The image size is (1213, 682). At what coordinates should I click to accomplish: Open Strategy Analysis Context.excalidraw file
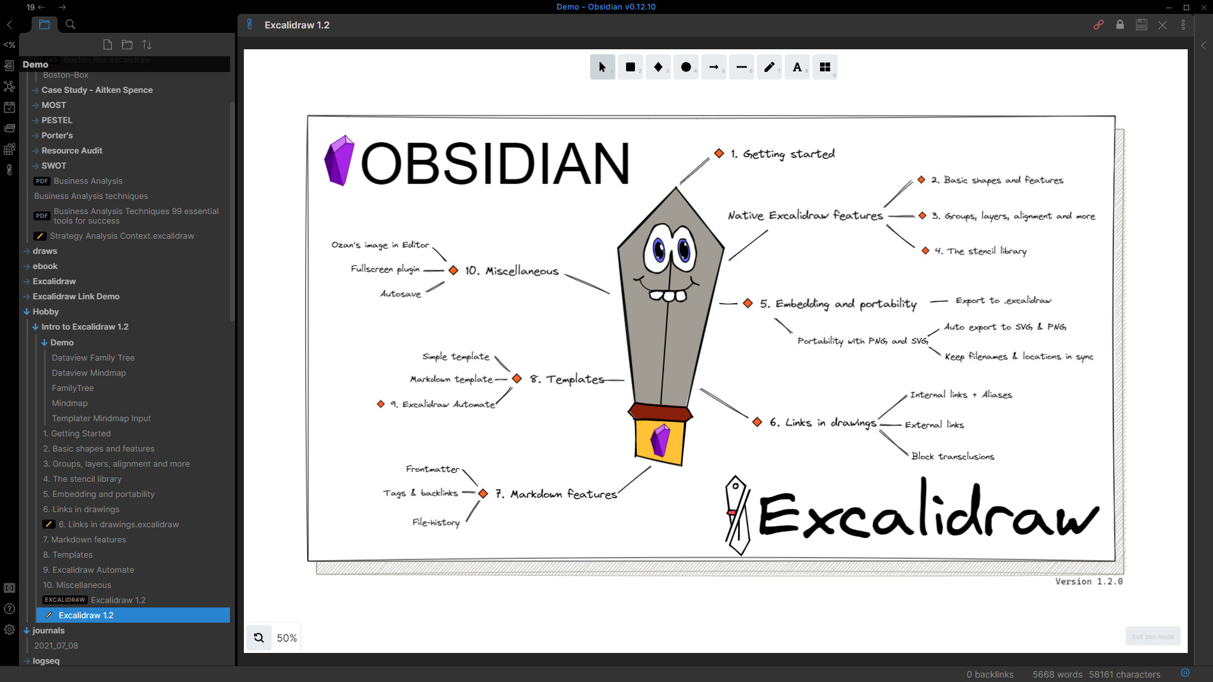click(x=122, y=236)
